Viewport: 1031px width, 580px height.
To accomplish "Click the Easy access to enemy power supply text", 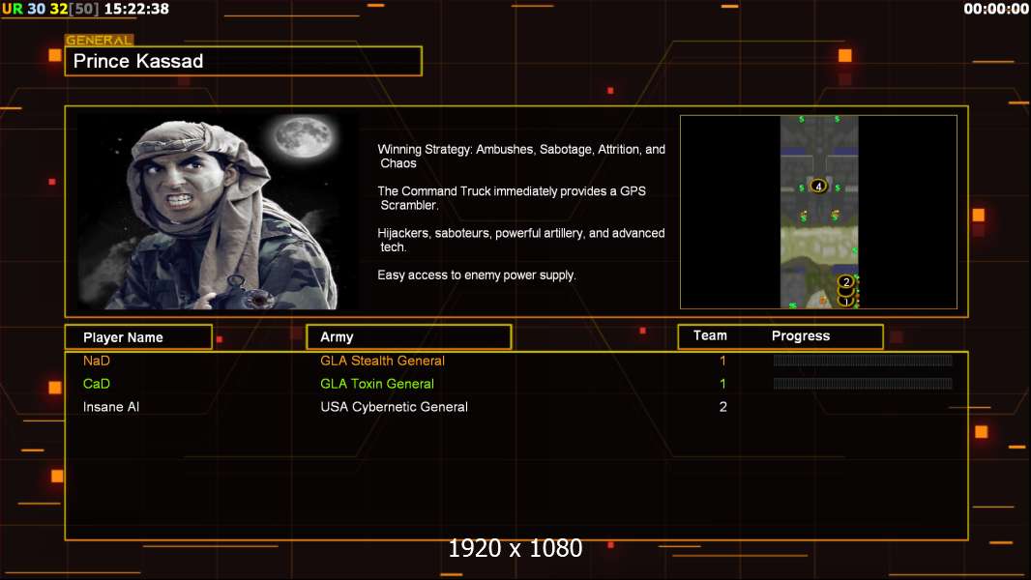I will click(477, 275).
